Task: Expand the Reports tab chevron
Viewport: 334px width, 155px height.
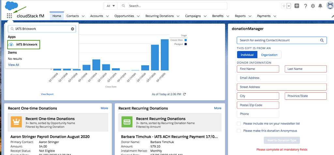Action: 250,16
